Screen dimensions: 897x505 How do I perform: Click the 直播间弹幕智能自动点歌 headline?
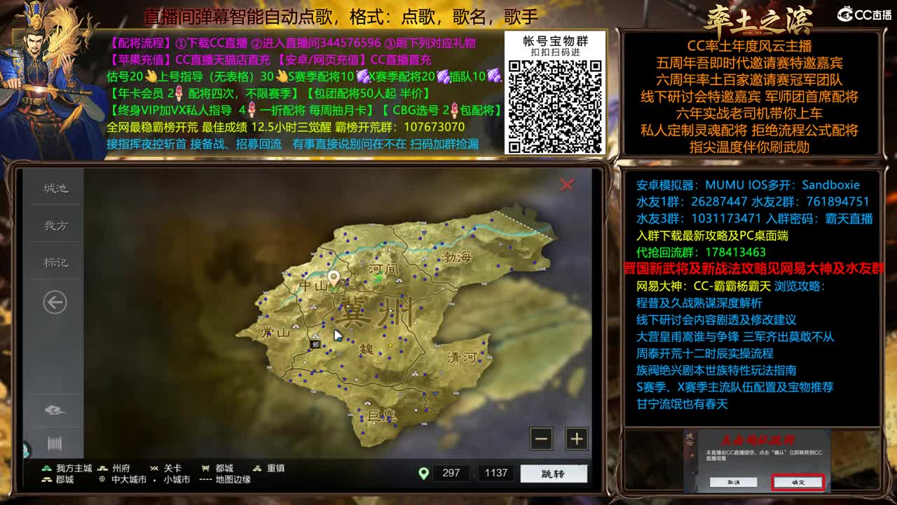click(341, 16)
